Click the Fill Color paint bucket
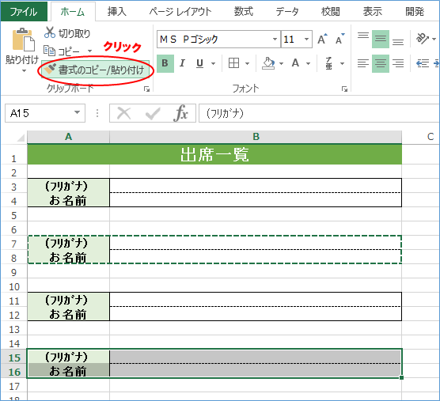This screenshot has width=440, height=401. (x=268, y=63)
